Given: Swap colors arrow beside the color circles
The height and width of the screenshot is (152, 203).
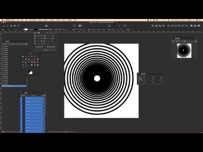Looking at the screenshot, I should [32, 71].
